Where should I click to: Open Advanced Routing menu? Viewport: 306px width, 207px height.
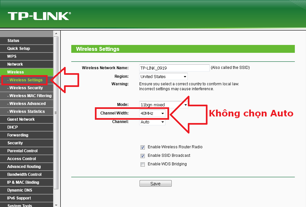coord(27,166)
